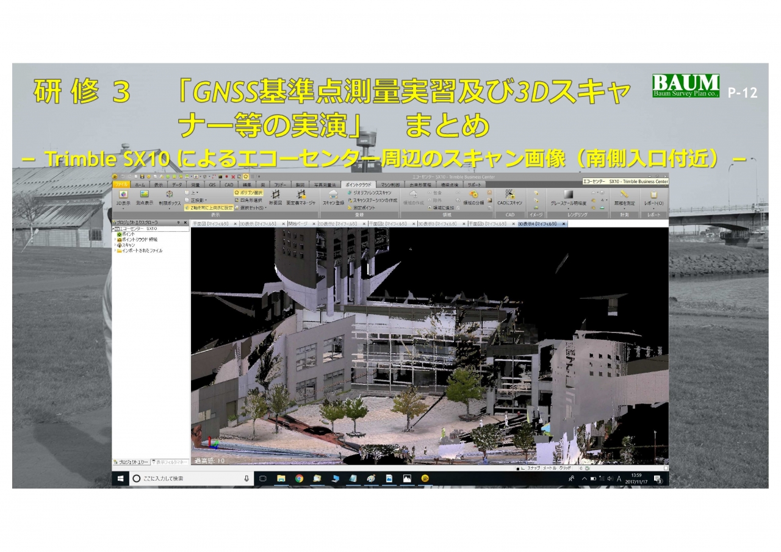
Task: Show hidden system tray icons chevron
Action: [584, 479]
